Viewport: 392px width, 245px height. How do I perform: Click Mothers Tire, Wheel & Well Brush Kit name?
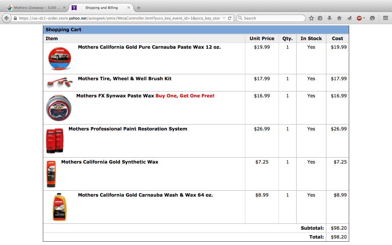(125, 78)
